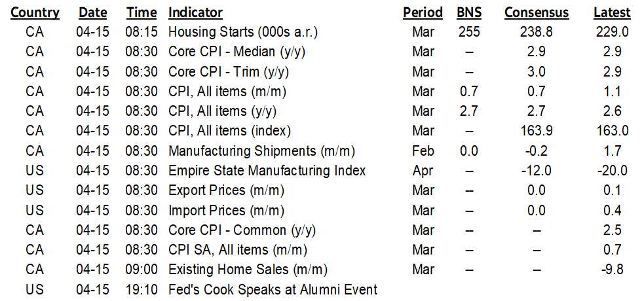
Task: Select Fed's Cook Speaks at Alumni Event
Action: coord(273,289)
